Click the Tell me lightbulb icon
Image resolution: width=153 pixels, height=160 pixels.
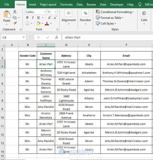point(140,5)
